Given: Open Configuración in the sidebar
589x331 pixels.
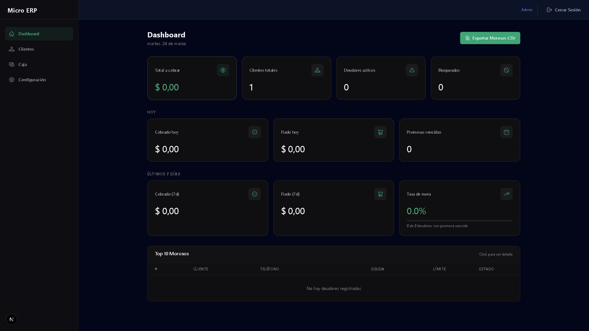Looking at the screenshot, I should [x=32, y=80].
